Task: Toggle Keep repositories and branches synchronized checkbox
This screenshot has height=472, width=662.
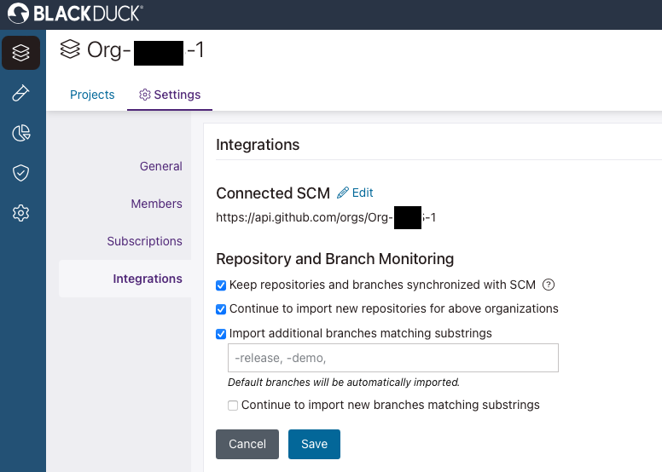Action: coord(222,285)
